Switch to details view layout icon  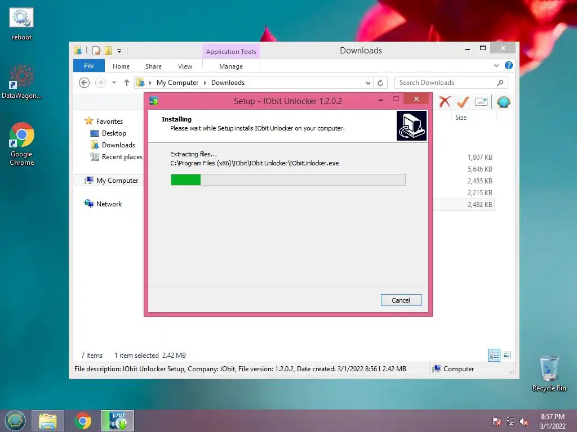(494, 355)
